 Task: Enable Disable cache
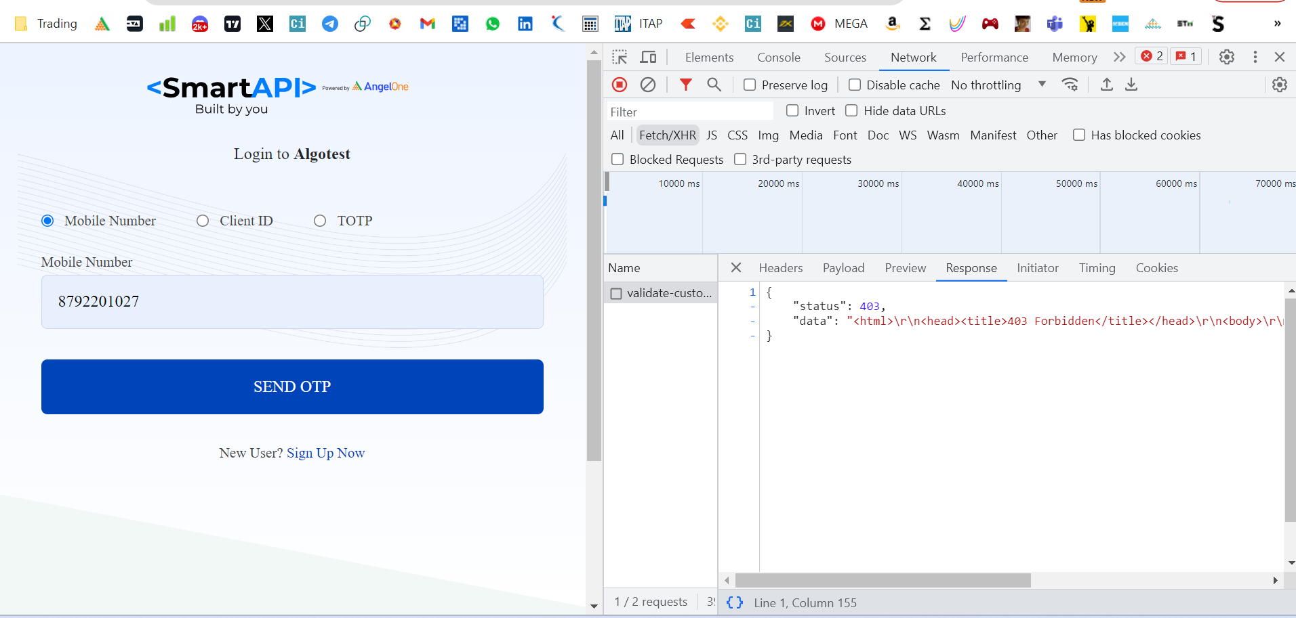click(855, 85)
